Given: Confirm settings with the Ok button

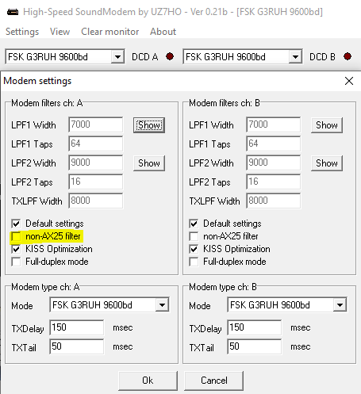Looking at the screenshot, I should click(148, 381).
